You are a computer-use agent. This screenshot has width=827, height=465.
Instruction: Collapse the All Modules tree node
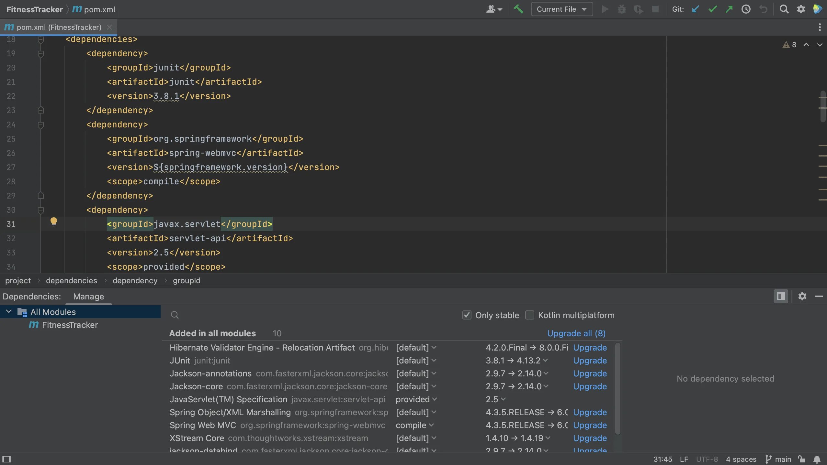click(9, 311)
